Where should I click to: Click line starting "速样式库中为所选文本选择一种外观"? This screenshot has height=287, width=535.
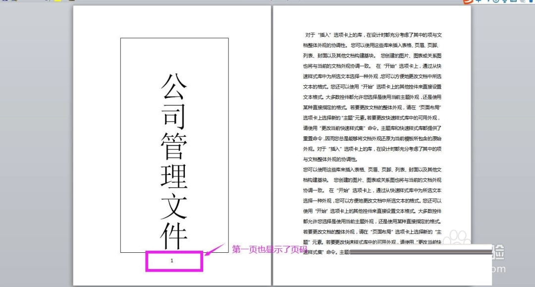coord(372,76)
